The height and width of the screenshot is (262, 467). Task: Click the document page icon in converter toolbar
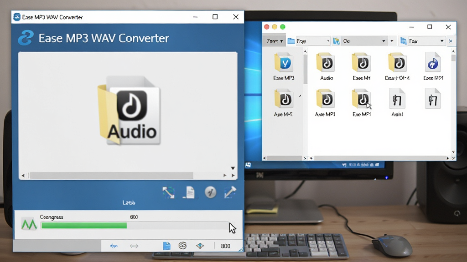tap(189, 192)
